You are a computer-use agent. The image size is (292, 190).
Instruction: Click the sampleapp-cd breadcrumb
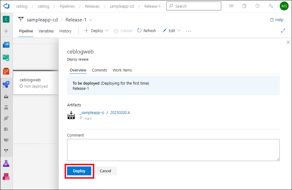coord(122,6)
